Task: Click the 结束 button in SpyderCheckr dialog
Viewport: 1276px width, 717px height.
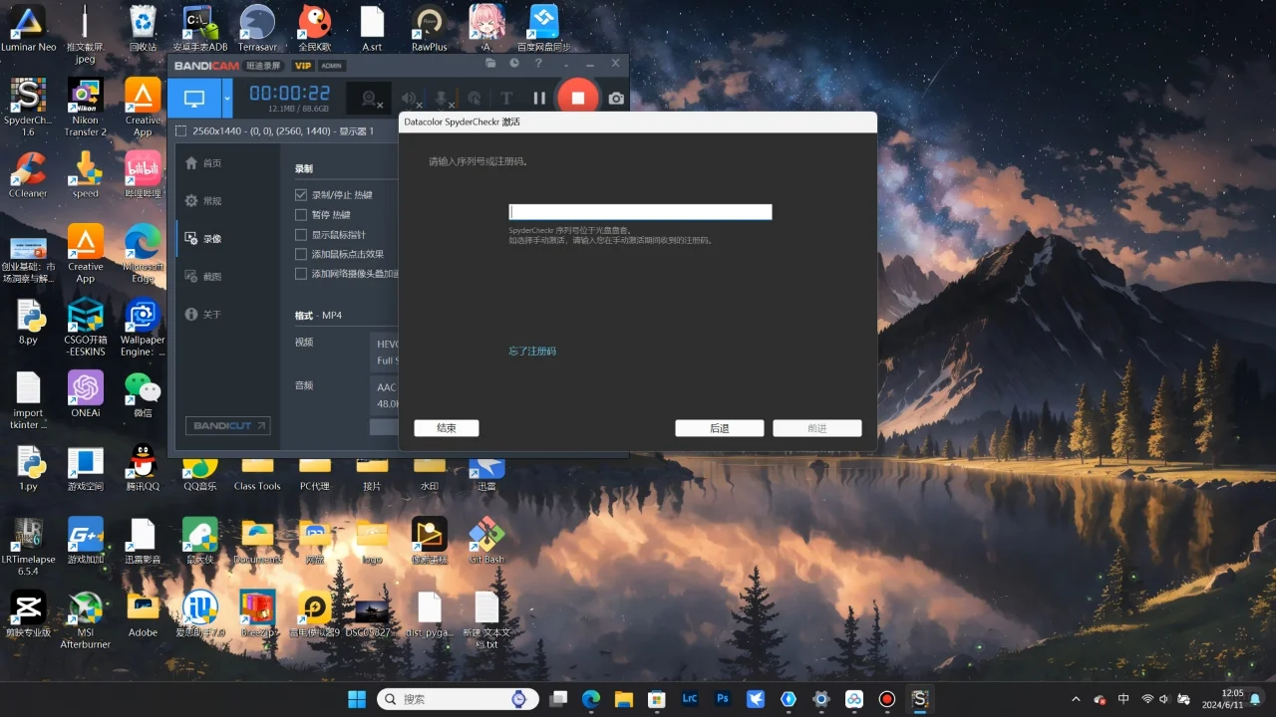Action: [x=447, y=428]
